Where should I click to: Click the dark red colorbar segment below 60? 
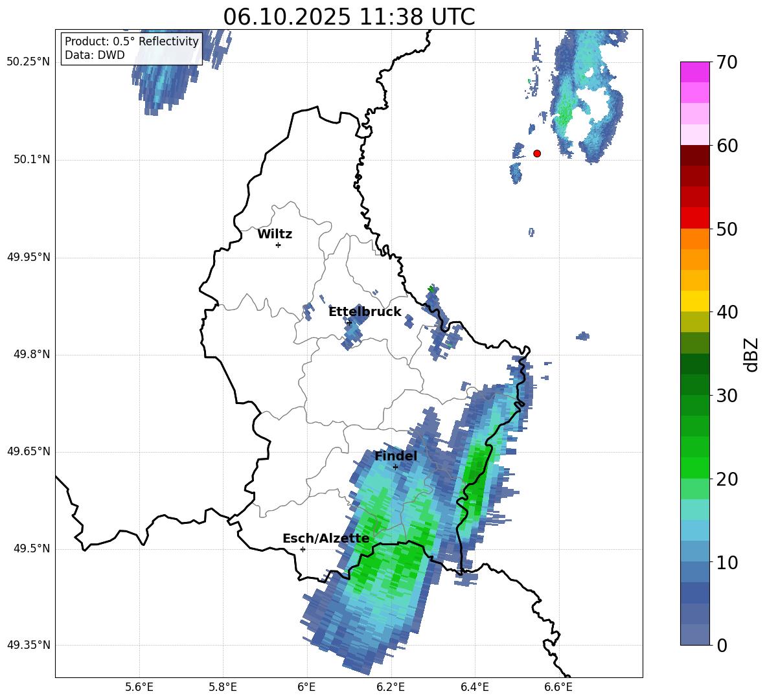(694, 155)
